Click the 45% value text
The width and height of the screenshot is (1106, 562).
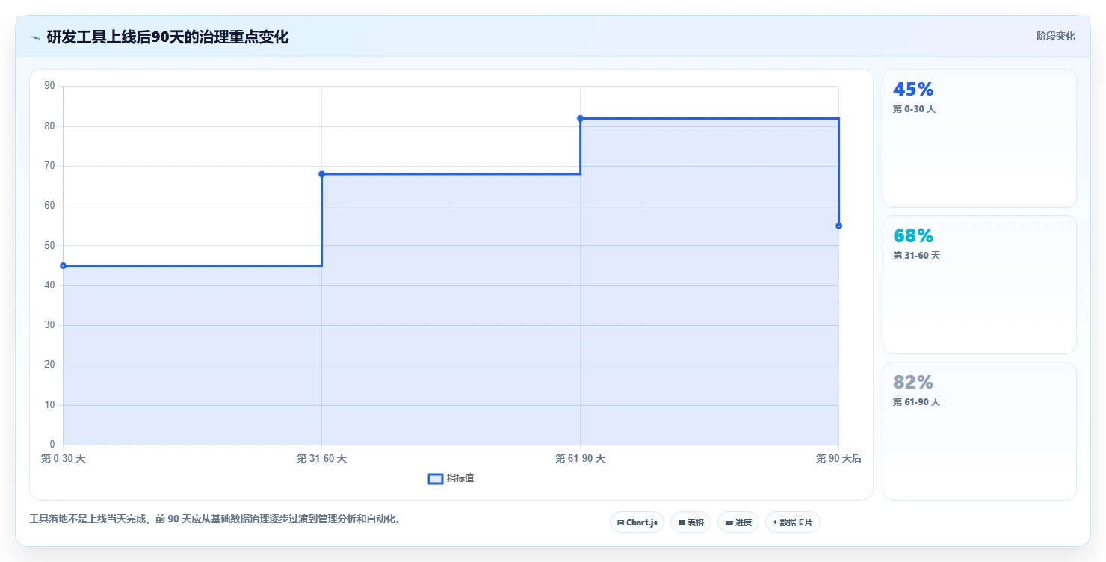coord(913,90)
